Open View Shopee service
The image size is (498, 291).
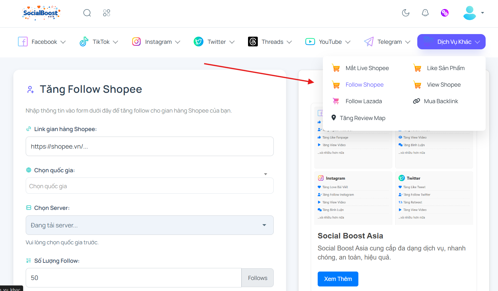coord(444,85)
